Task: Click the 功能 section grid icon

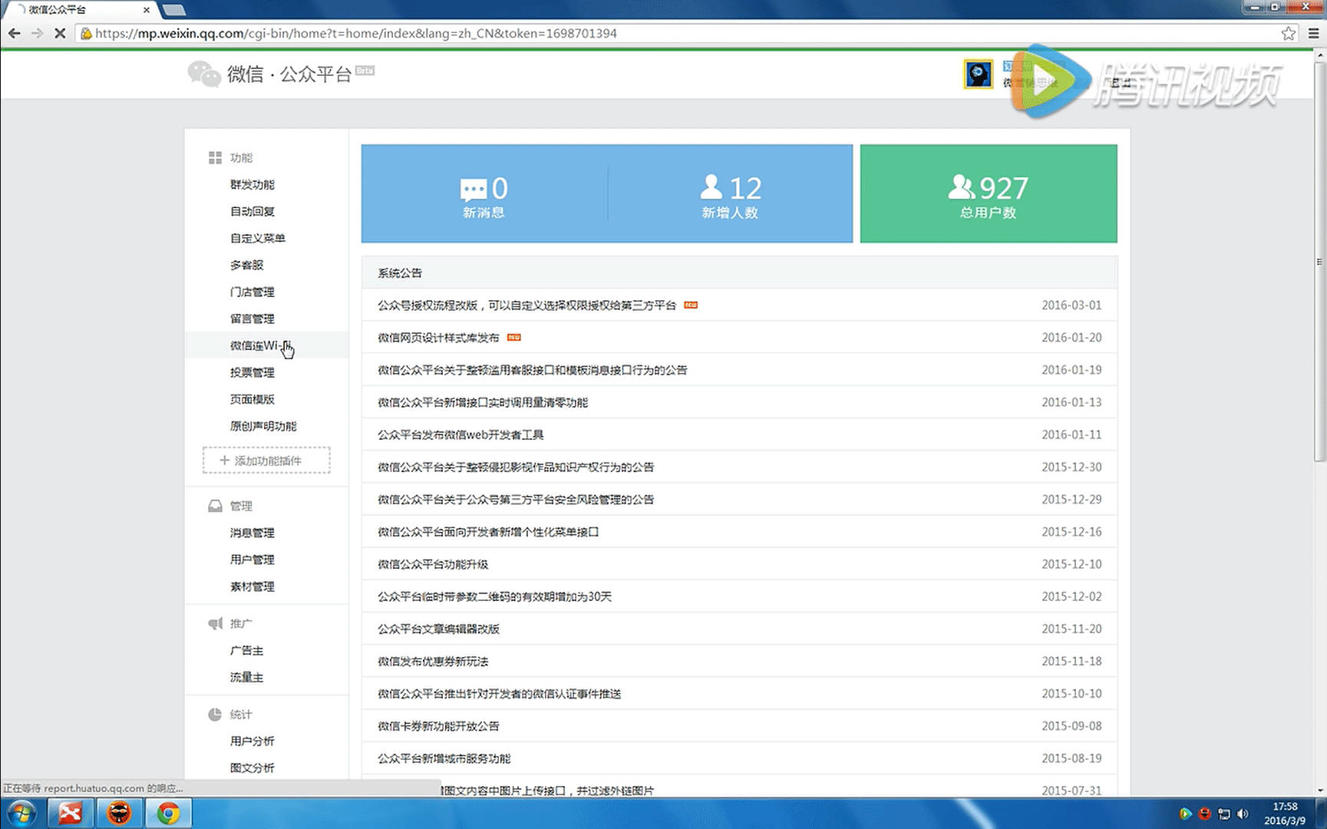Action: 215,157
